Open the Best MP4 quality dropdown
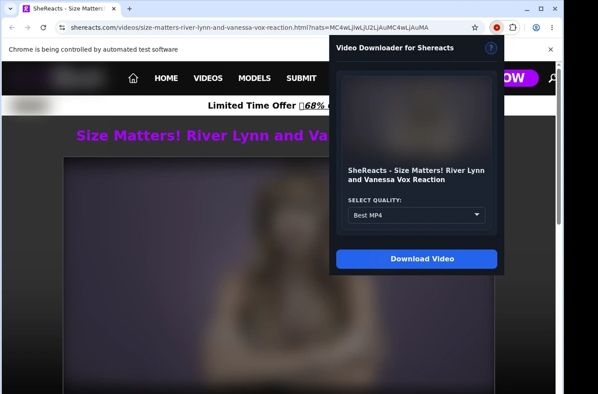 417,215
